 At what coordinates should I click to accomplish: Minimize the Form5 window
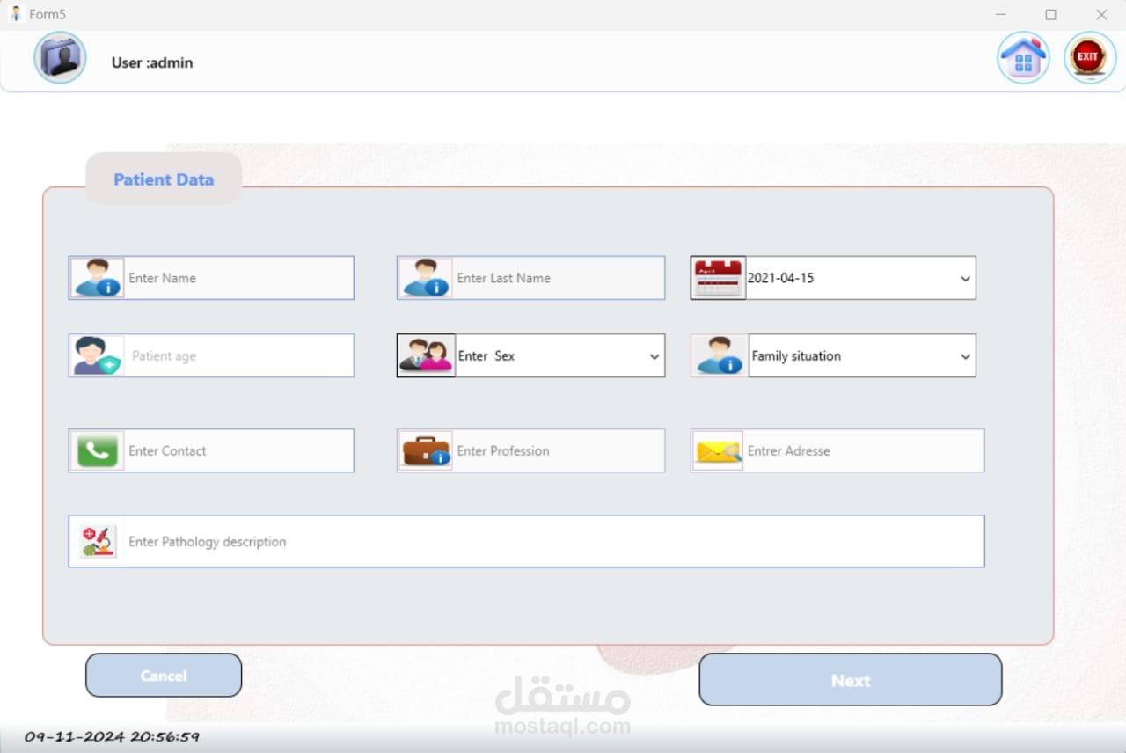(1000, 15)
